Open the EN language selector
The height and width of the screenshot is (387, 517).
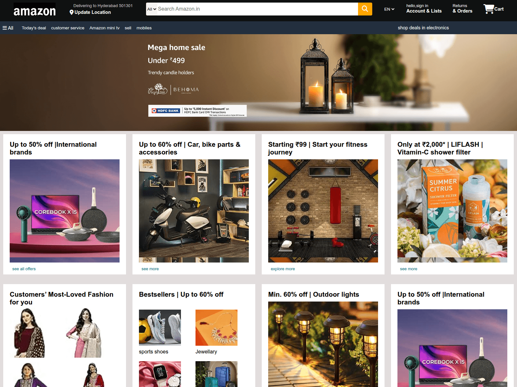click(389, 9)
